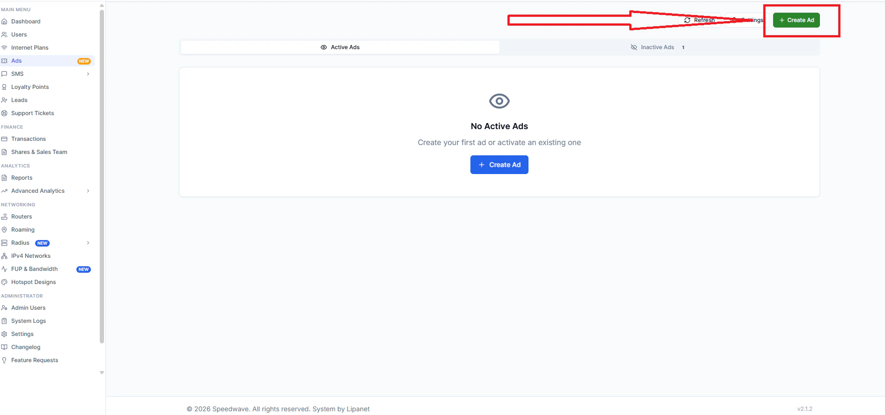Viewport: 885px width, 415px height.
Task: Click the Admin Users icon
Action: pyautogui.click(x=4, y=308)
